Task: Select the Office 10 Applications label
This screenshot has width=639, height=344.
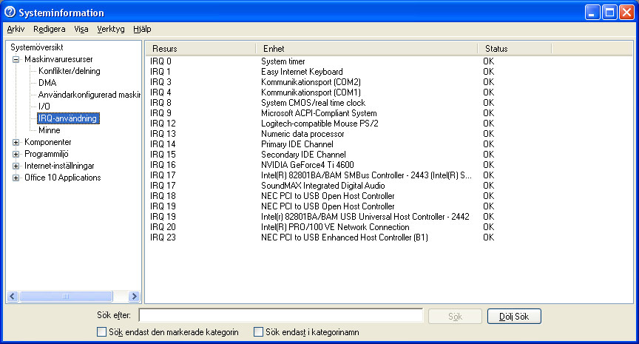Action: pyautogui.click(x=62, y=178)
